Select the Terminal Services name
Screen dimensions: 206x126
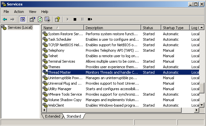pyautogui.click(x=62, y=61)
